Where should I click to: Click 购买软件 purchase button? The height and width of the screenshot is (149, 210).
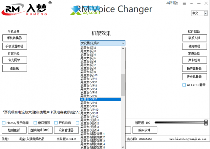145,130
